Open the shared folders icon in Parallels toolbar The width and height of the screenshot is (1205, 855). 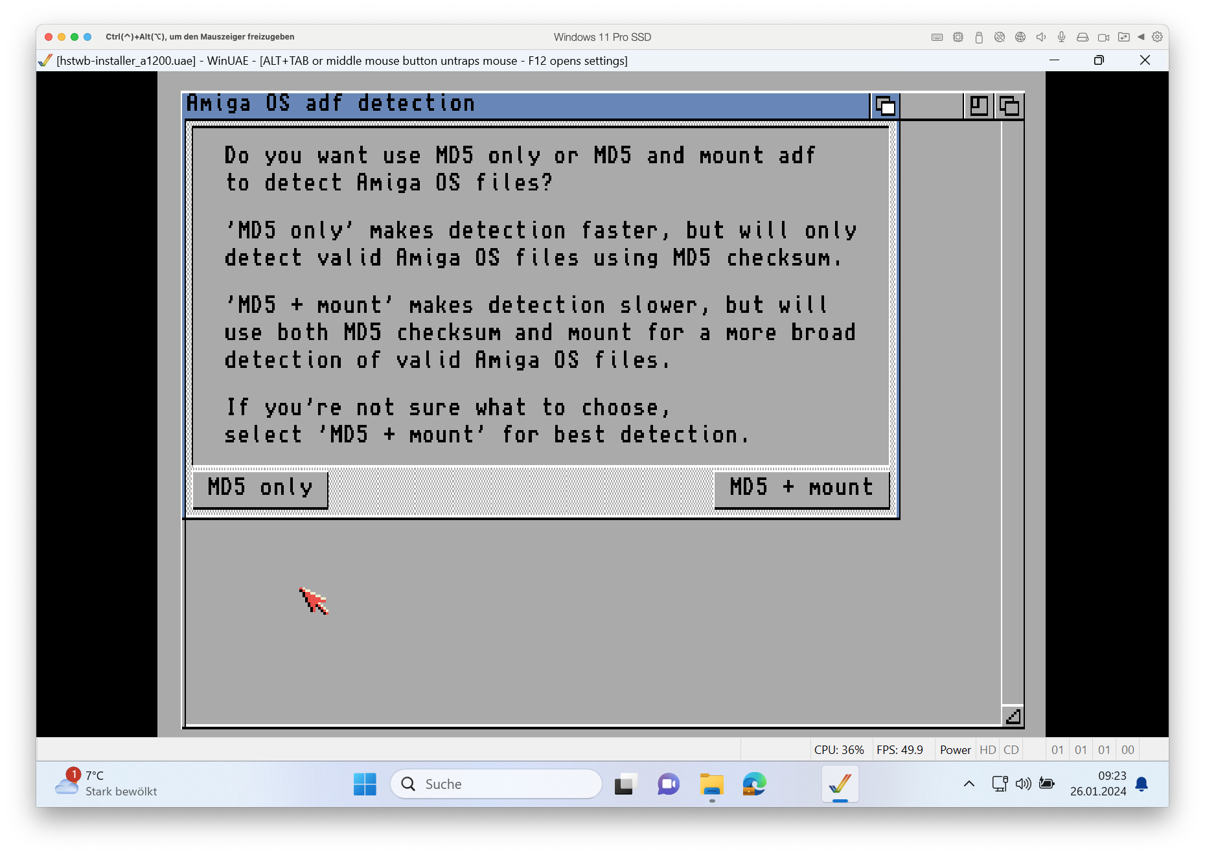1124,37
